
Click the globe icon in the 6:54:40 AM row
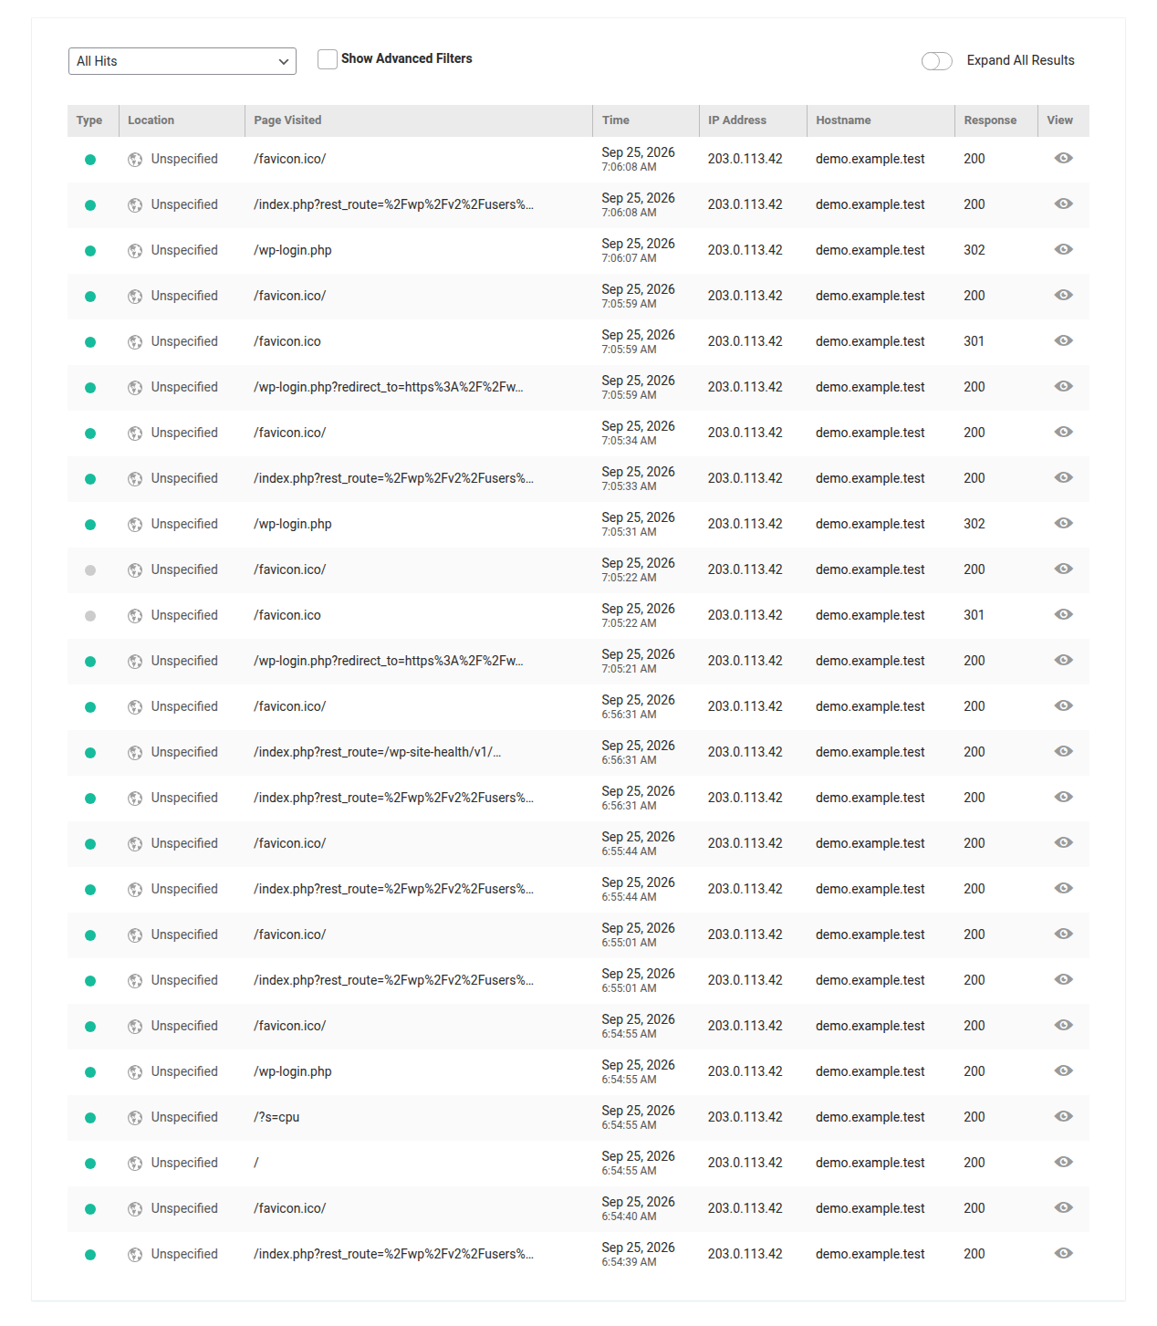point(135,1209)
